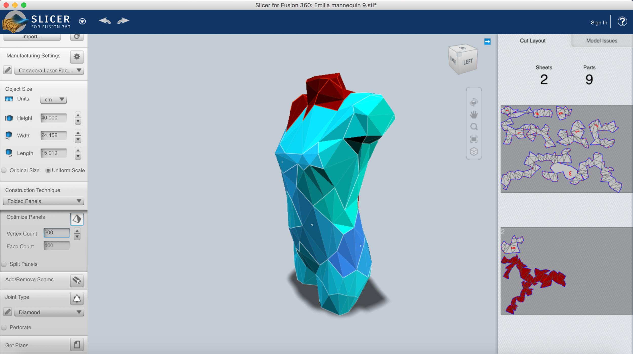Open Manufacturing Settings gear
Screen dimensions: 633x354
tap(77, 56)
